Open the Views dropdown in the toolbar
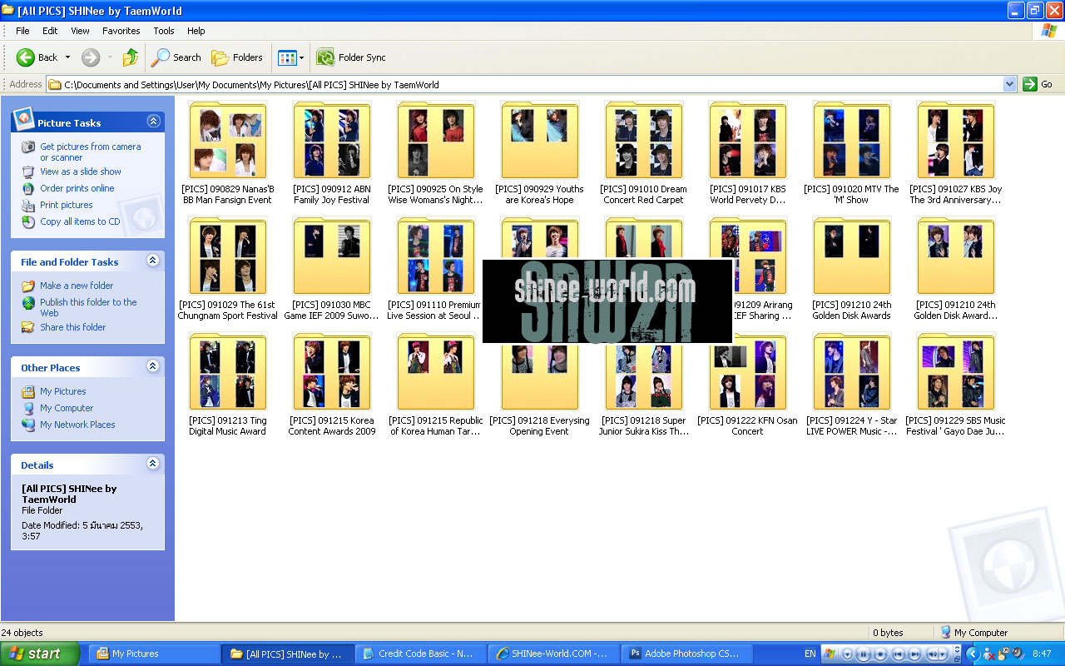 pyautogui.click(x=290, y=57)
